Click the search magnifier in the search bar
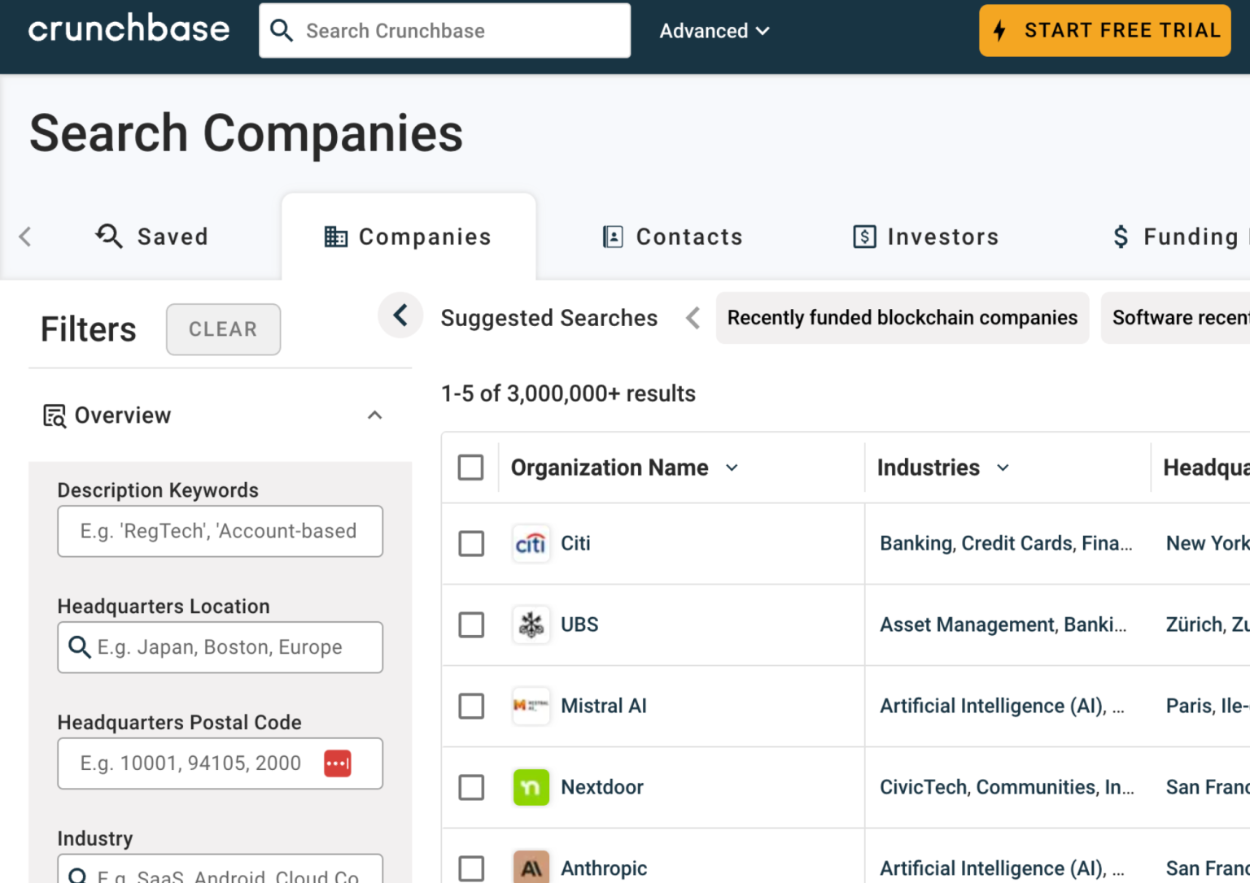 [282, 30]
